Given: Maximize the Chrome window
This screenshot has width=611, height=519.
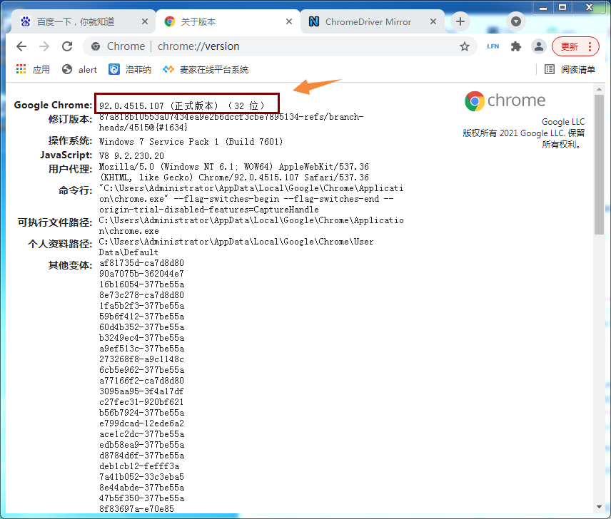Looking at the screenshot, I should 562,7.
